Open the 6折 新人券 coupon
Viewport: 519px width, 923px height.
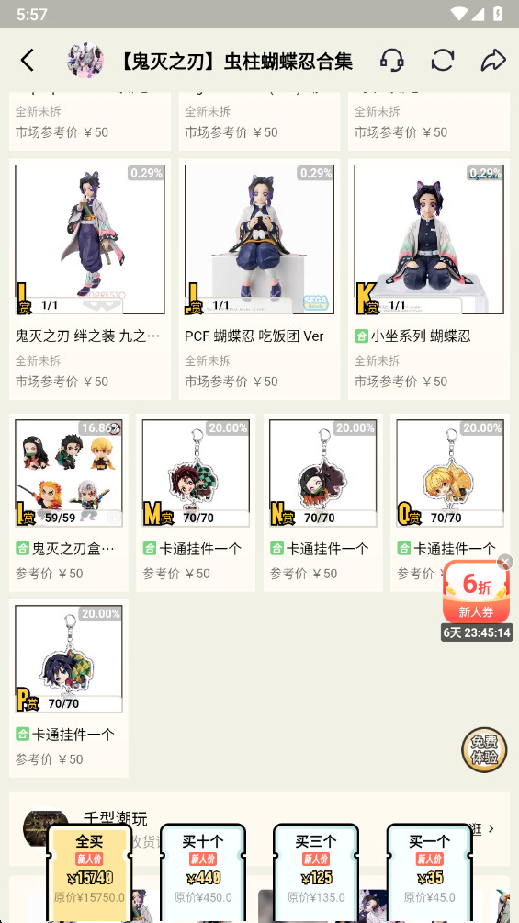[x=476, y=593]
